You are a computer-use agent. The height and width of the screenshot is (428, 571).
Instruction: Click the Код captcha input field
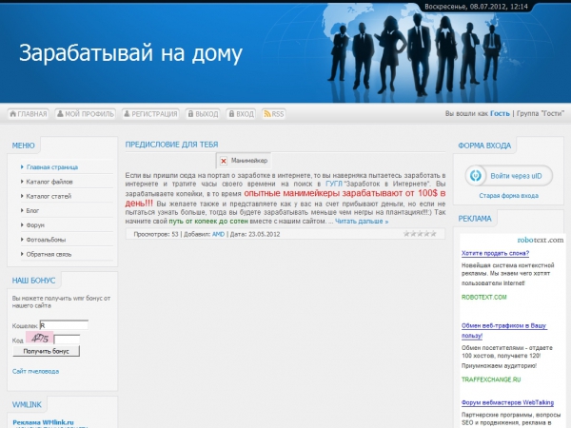[x=67, y=339]
